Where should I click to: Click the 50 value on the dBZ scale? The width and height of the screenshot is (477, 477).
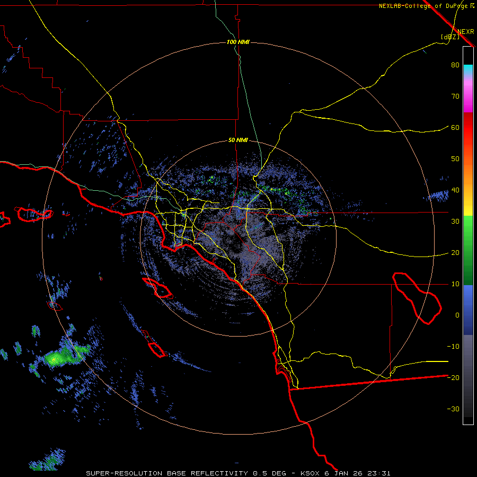tap(455, 159)
